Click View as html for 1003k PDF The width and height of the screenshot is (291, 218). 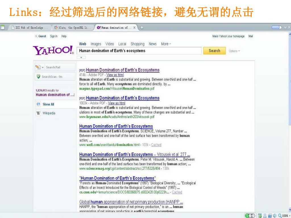(117, 103)
